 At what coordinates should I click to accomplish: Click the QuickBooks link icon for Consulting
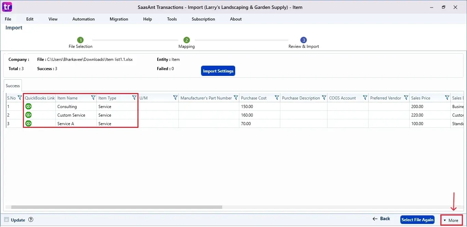pos(28,106)
